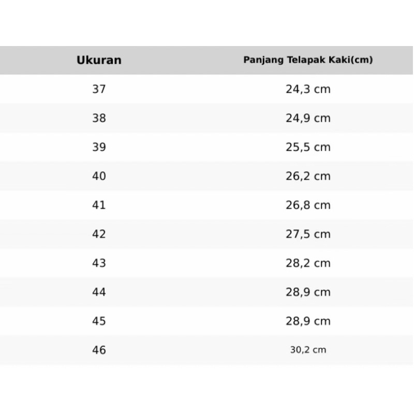This screenshot has width=414, height=414.
Task: Select size 38 in the Ukuran column
Action: point(99,118)
